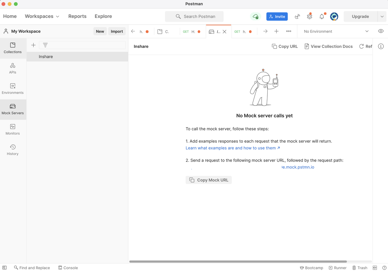Screen dimensions: 388x271
Task: Expand the Workspaces dropdown
Action: click(42, 16)
